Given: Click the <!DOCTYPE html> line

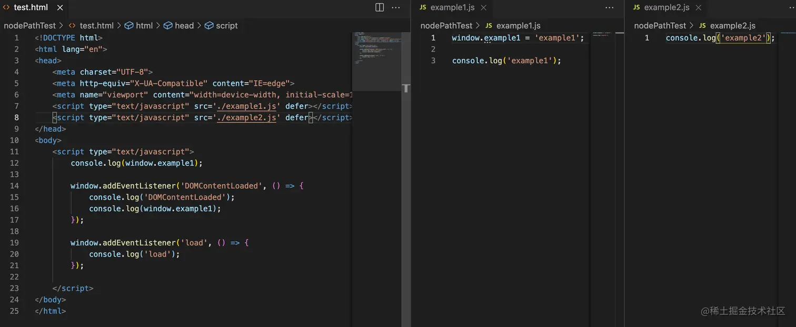Looking at the screenshot, I should pos(68,38).
